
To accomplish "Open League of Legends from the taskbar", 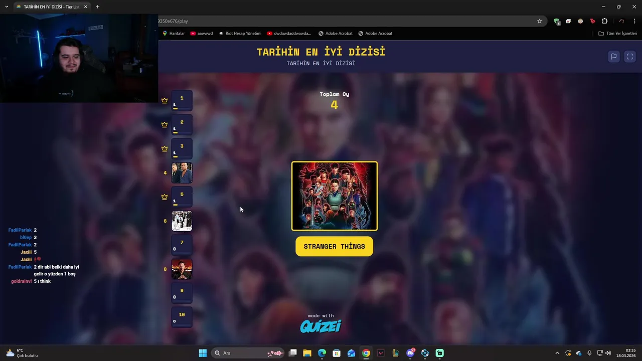I will point(396,353).
